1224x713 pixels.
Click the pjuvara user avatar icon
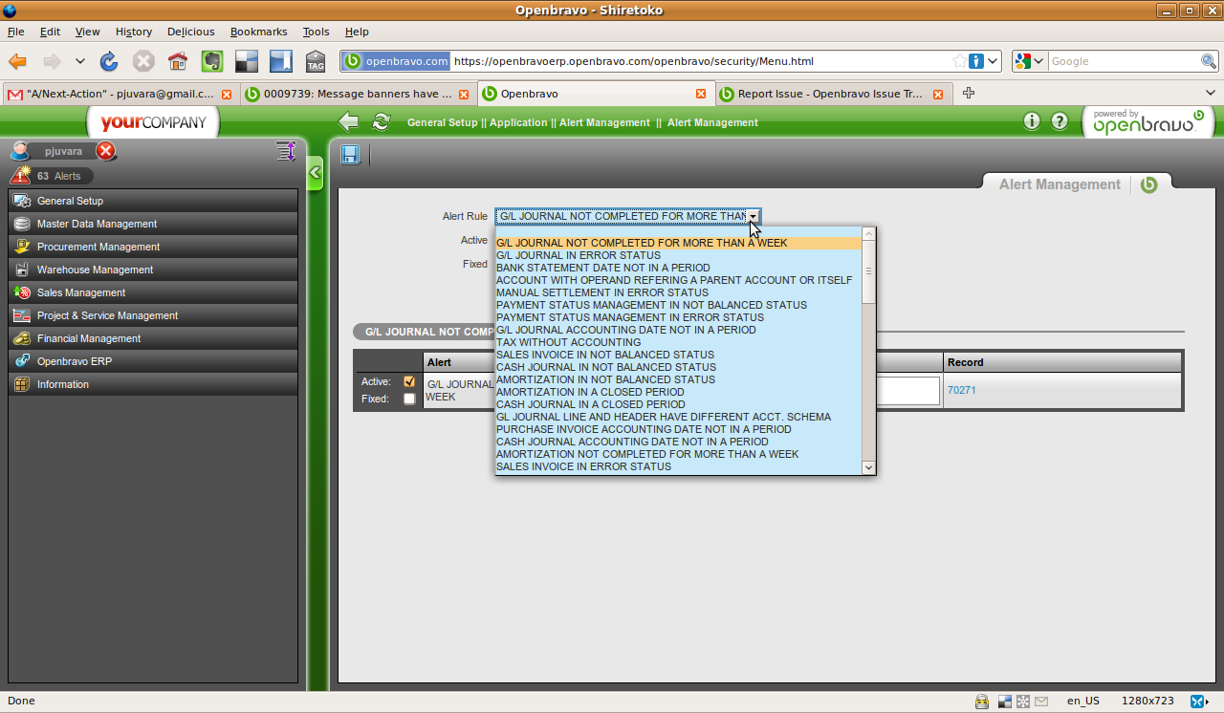pyautogui.click(x=19, y=151)
